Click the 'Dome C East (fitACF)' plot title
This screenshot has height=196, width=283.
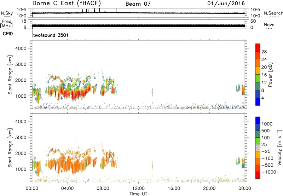point(67,3)
